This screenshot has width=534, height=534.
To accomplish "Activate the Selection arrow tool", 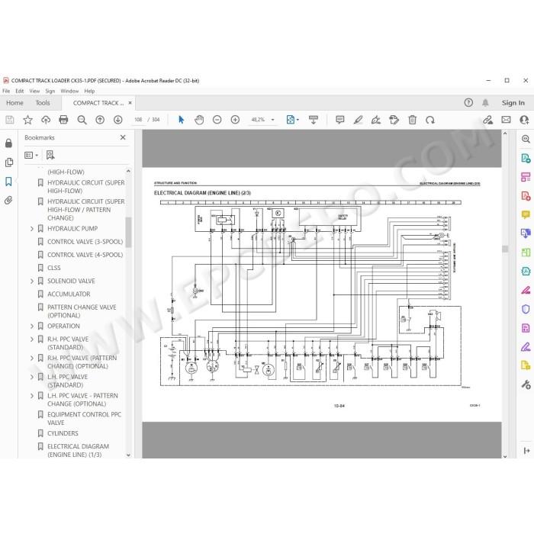I will point(182,120).
